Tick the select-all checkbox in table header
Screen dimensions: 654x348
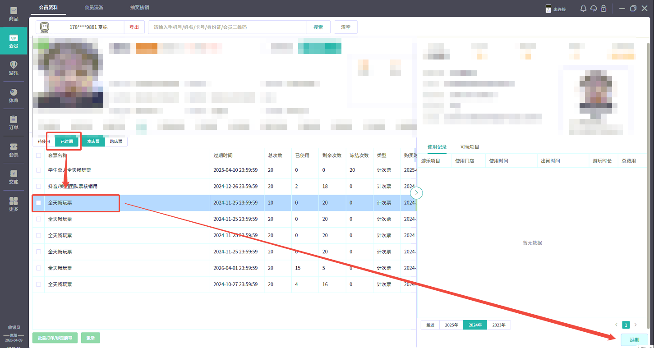(x=38, y=156)
